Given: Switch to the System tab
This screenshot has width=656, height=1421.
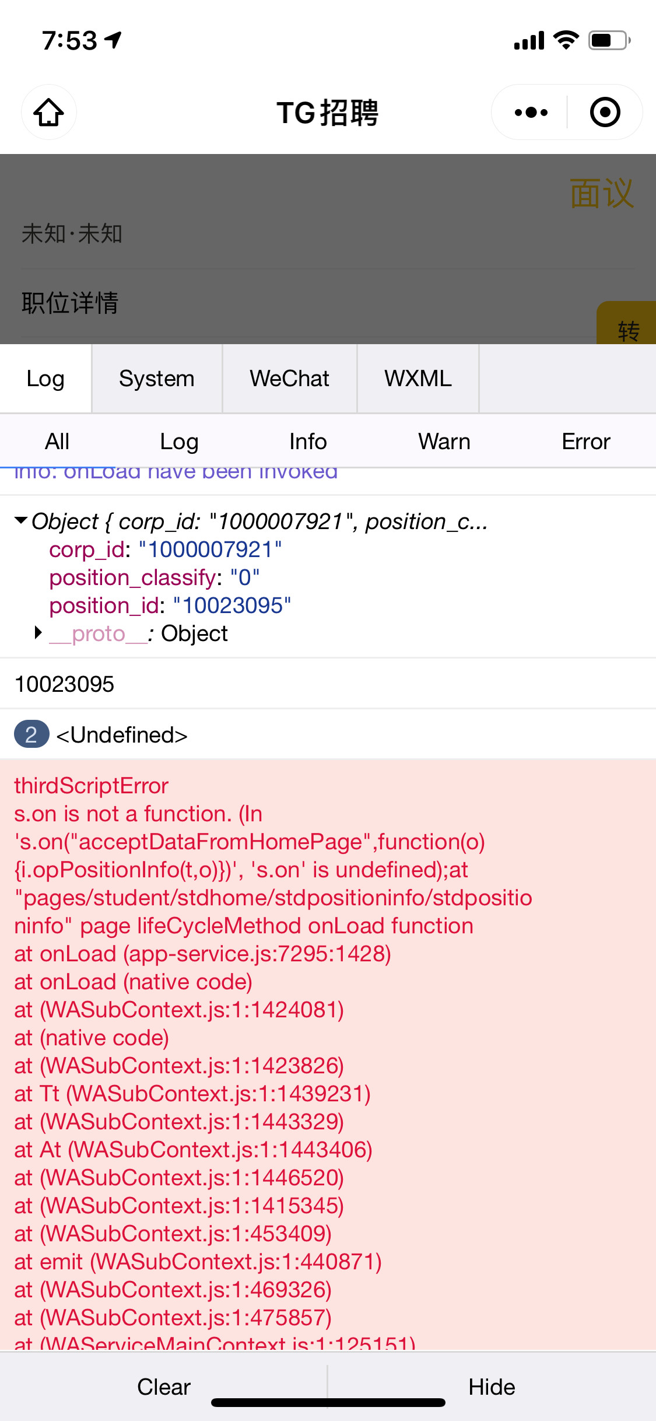Looking at the screenshot, I should click(x=156, y=379).
